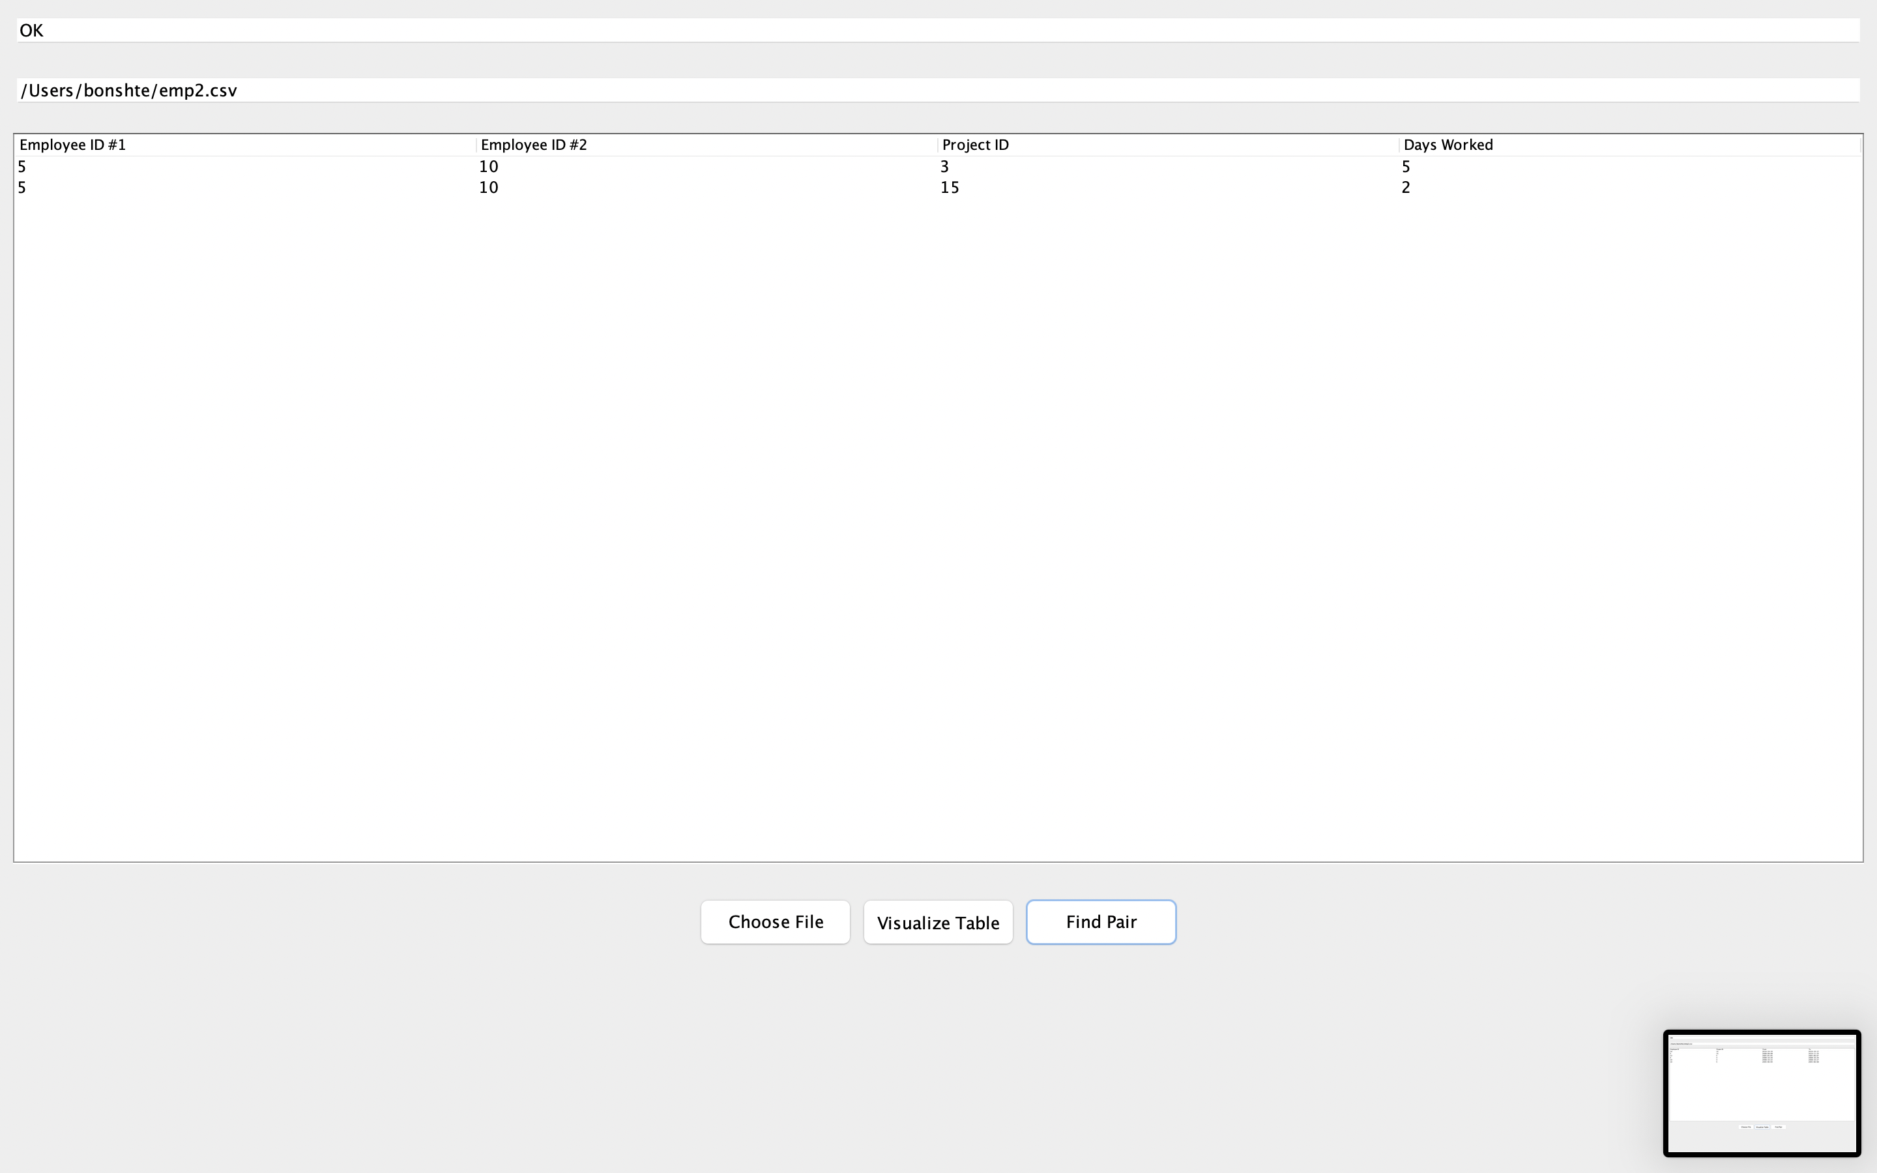Click Employee ID #2 value 10 in first row

pyautogui.click(x=489, y=166)
